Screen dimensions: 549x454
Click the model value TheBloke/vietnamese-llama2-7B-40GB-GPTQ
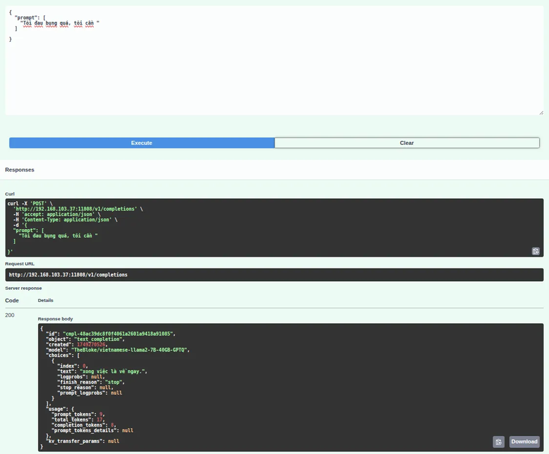pos(130,350)
